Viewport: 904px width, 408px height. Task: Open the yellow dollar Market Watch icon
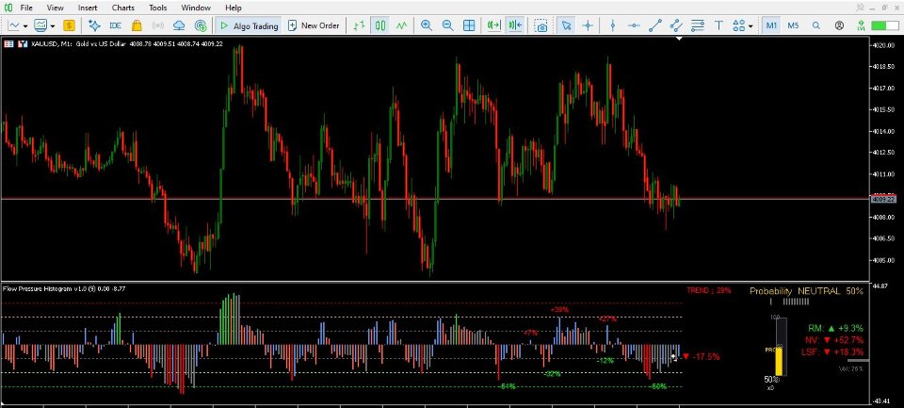click(x=69, y=26)
